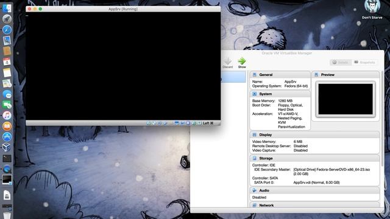The width and height of the screenshot is (390, 219).
Task: Click the Base Memory 1280 MB value
Action: point(285,101)
